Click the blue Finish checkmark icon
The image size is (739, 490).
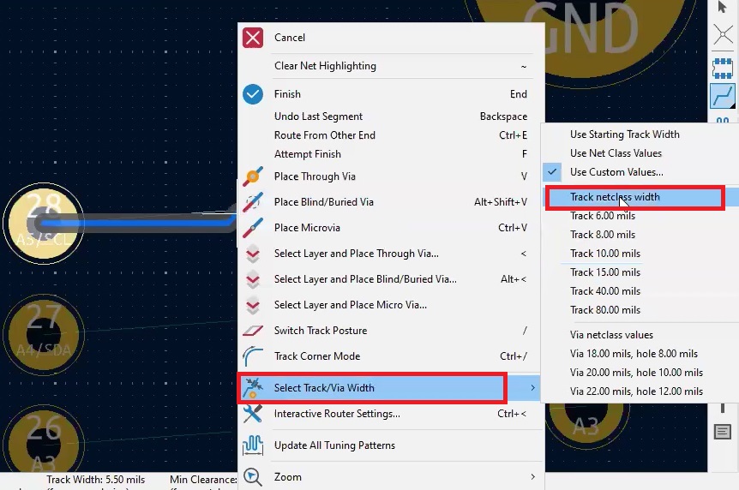coord(253,94)
